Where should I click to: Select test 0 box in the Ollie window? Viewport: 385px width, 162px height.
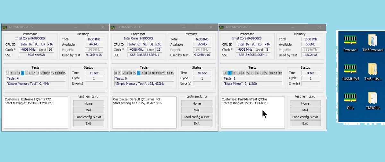[225, 73]
